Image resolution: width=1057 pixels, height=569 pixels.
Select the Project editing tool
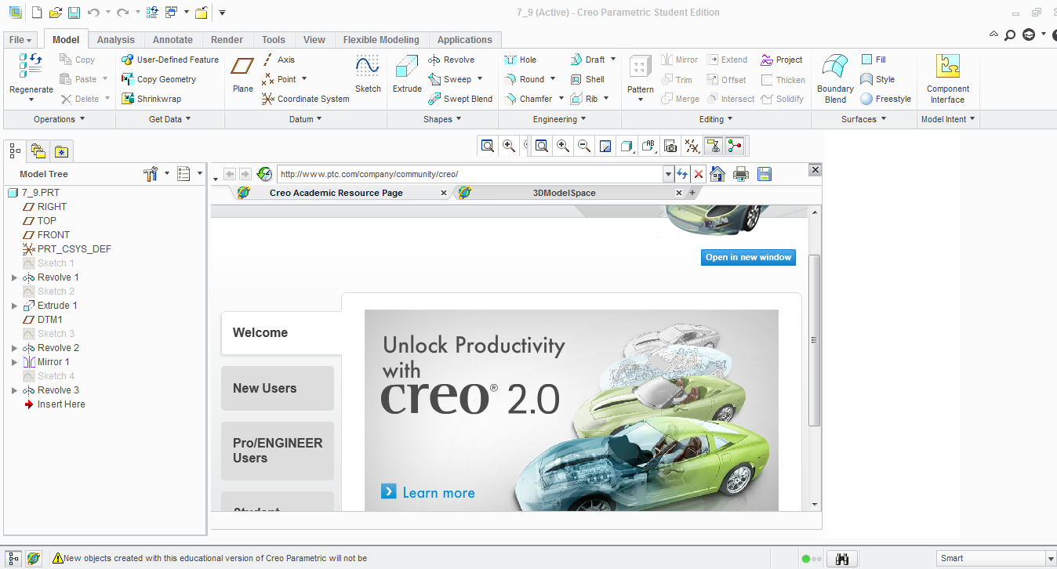tap(782, 60)
